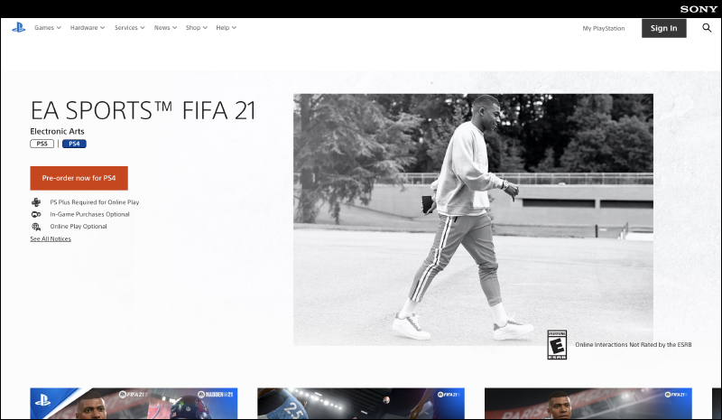Expand the Hardware dropdown menu

pyautogui.click(x=87, y=28)
